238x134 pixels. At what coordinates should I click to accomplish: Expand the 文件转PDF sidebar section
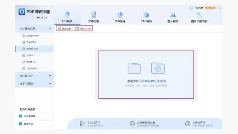(x=35, y=76)
